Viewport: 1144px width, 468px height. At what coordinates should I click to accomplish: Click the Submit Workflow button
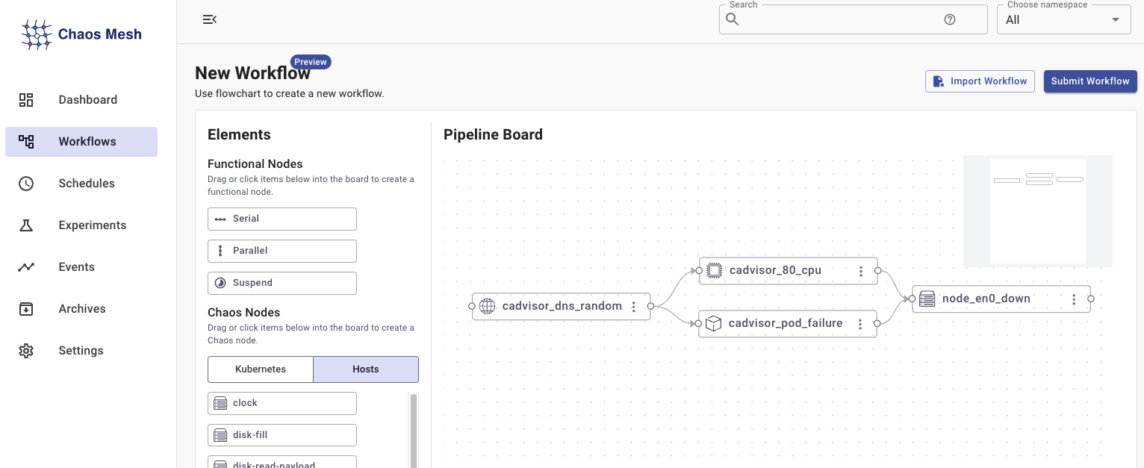[x=1089, y=81]
